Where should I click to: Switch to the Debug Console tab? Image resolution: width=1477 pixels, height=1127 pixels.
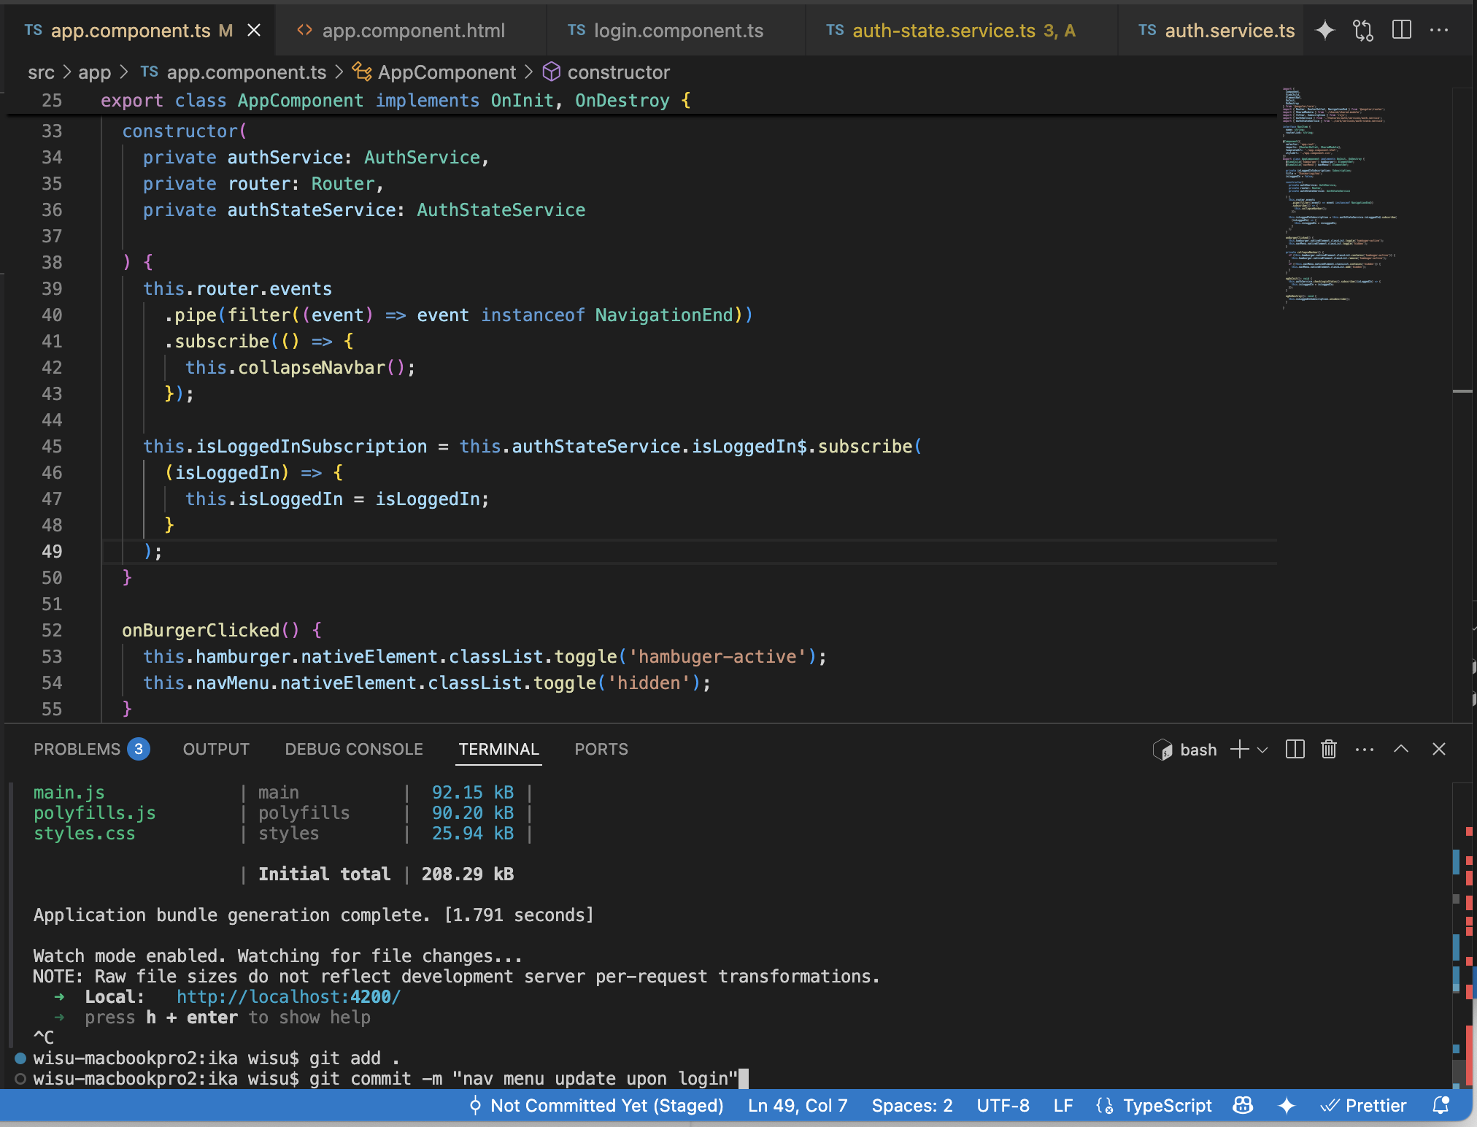pyautogui.click(x=354, y=749)
